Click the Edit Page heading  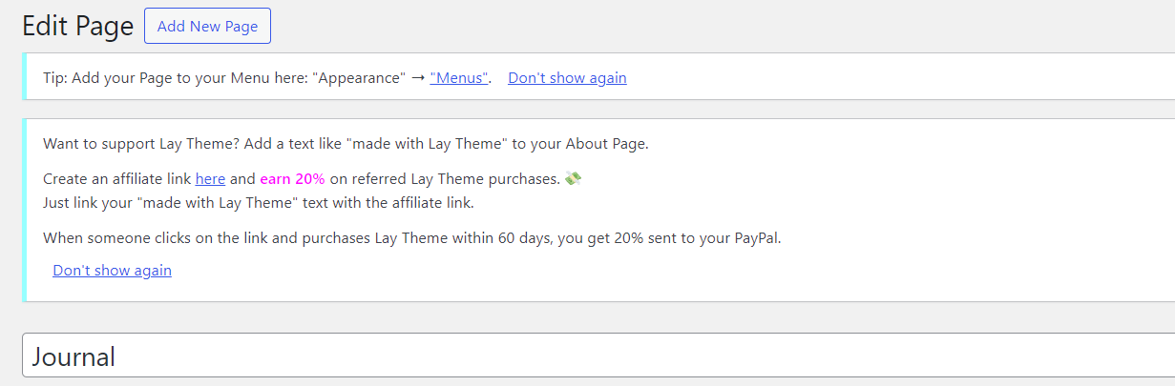click(x=77, y=27)
